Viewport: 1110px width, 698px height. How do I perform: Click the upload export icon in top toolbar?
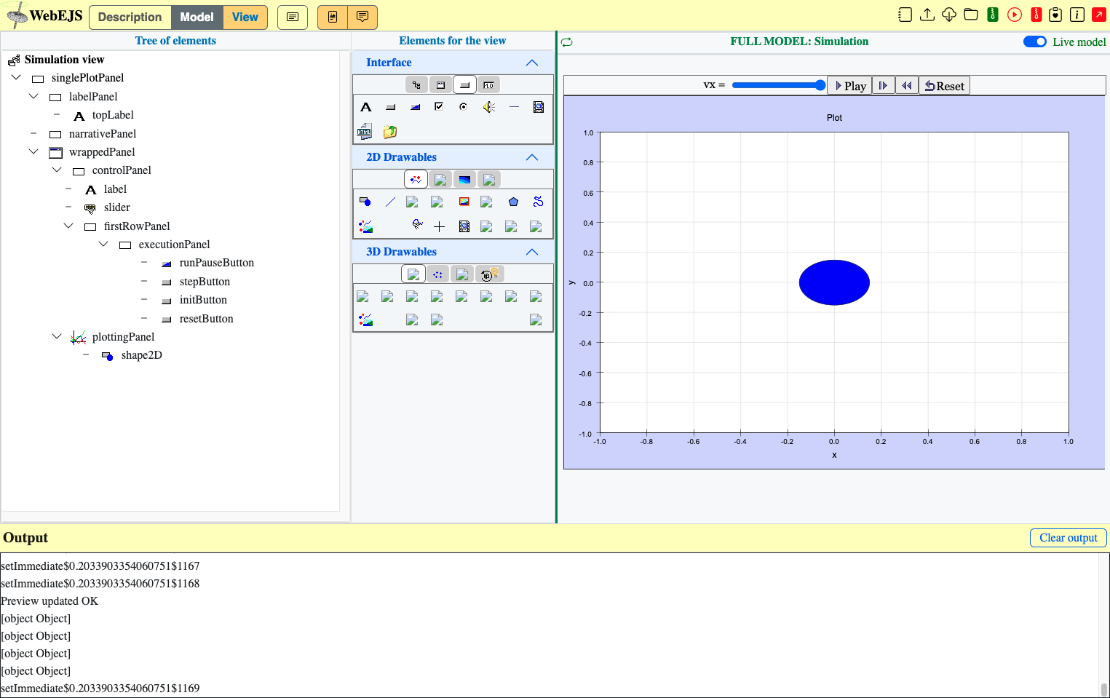click(x=927, y=15)
